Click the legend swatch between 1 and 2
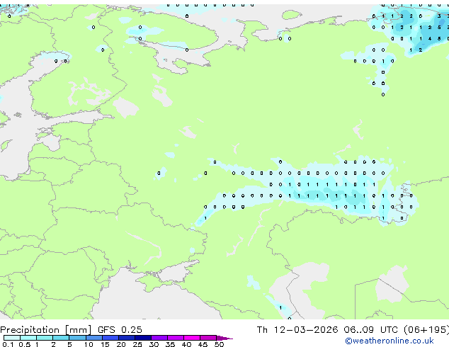This screenshot has height=347, width=449. [x=45, y=338]
